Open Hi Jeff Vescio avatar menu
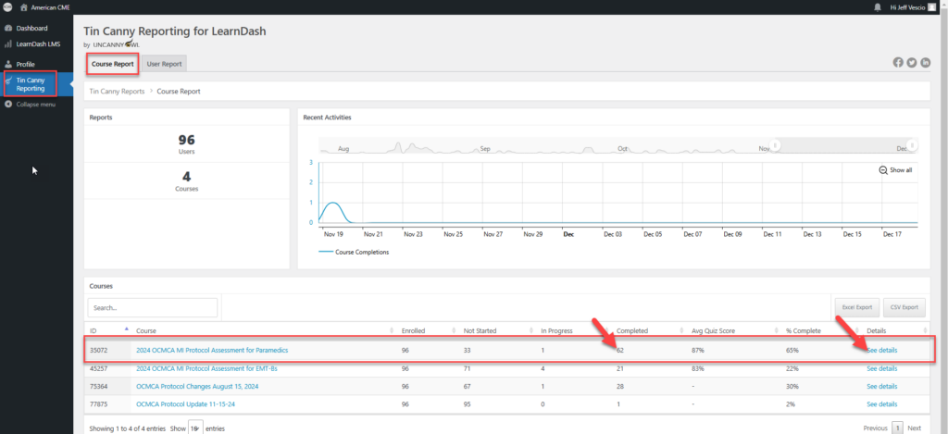 [932, 7]
